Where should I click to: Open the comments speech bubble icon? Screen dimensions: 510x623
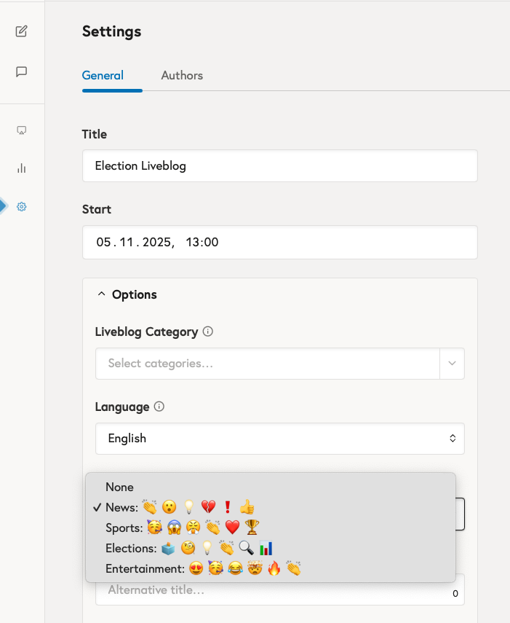tap(21, 71)
